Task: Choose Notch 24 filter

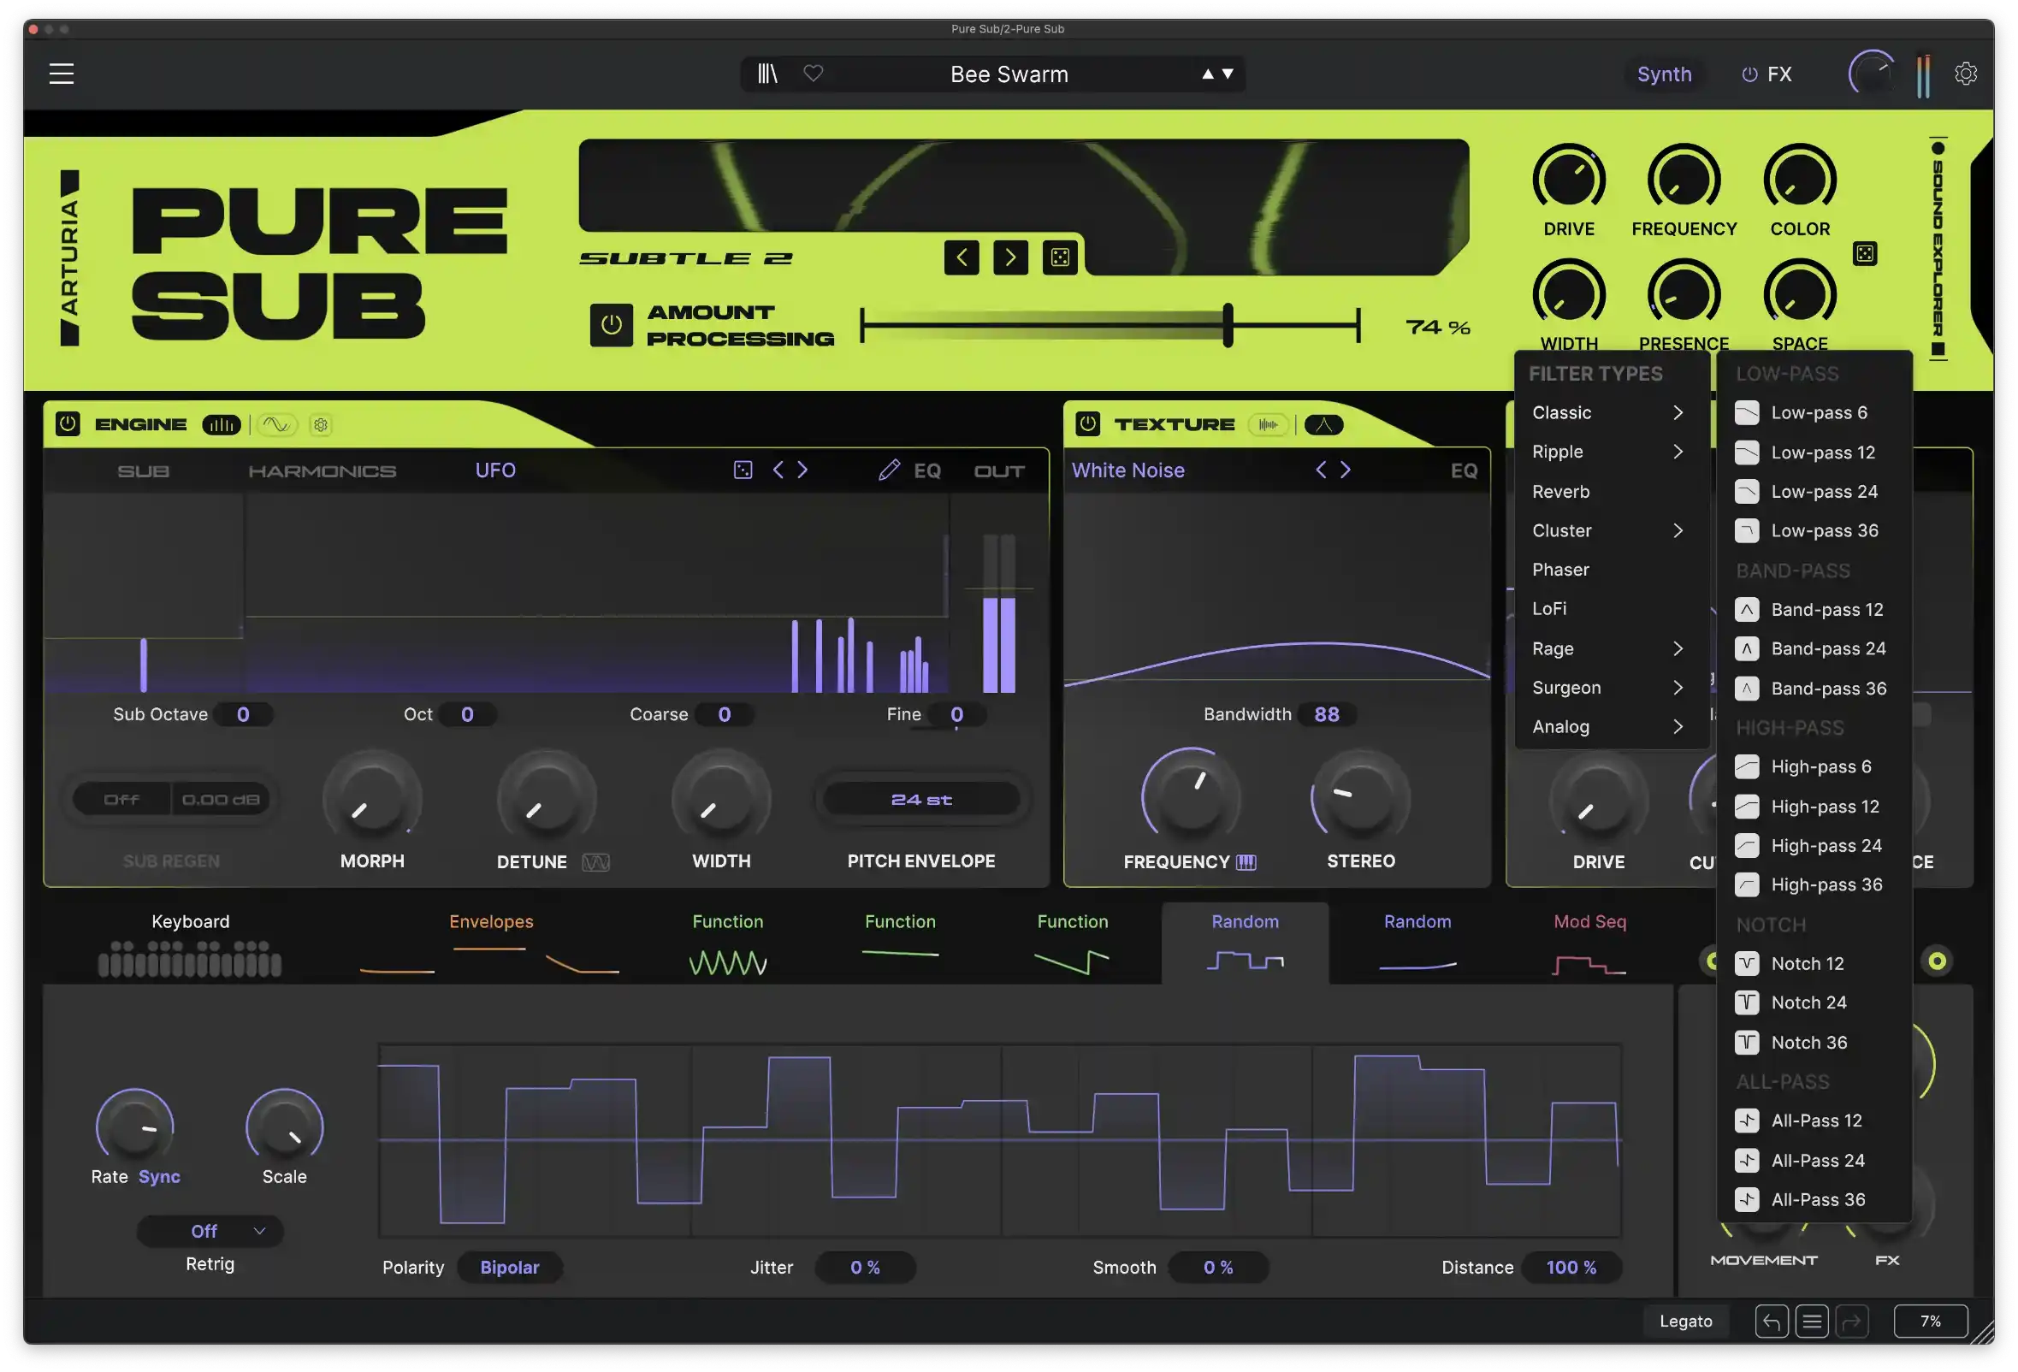Action: click(1813, 1003)
